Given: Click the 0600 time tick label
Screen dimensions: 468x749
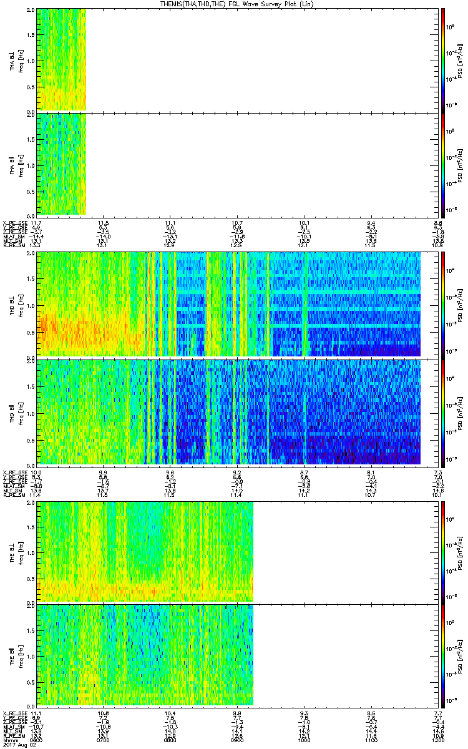Looking at the screenshot, I should [37, 740].
